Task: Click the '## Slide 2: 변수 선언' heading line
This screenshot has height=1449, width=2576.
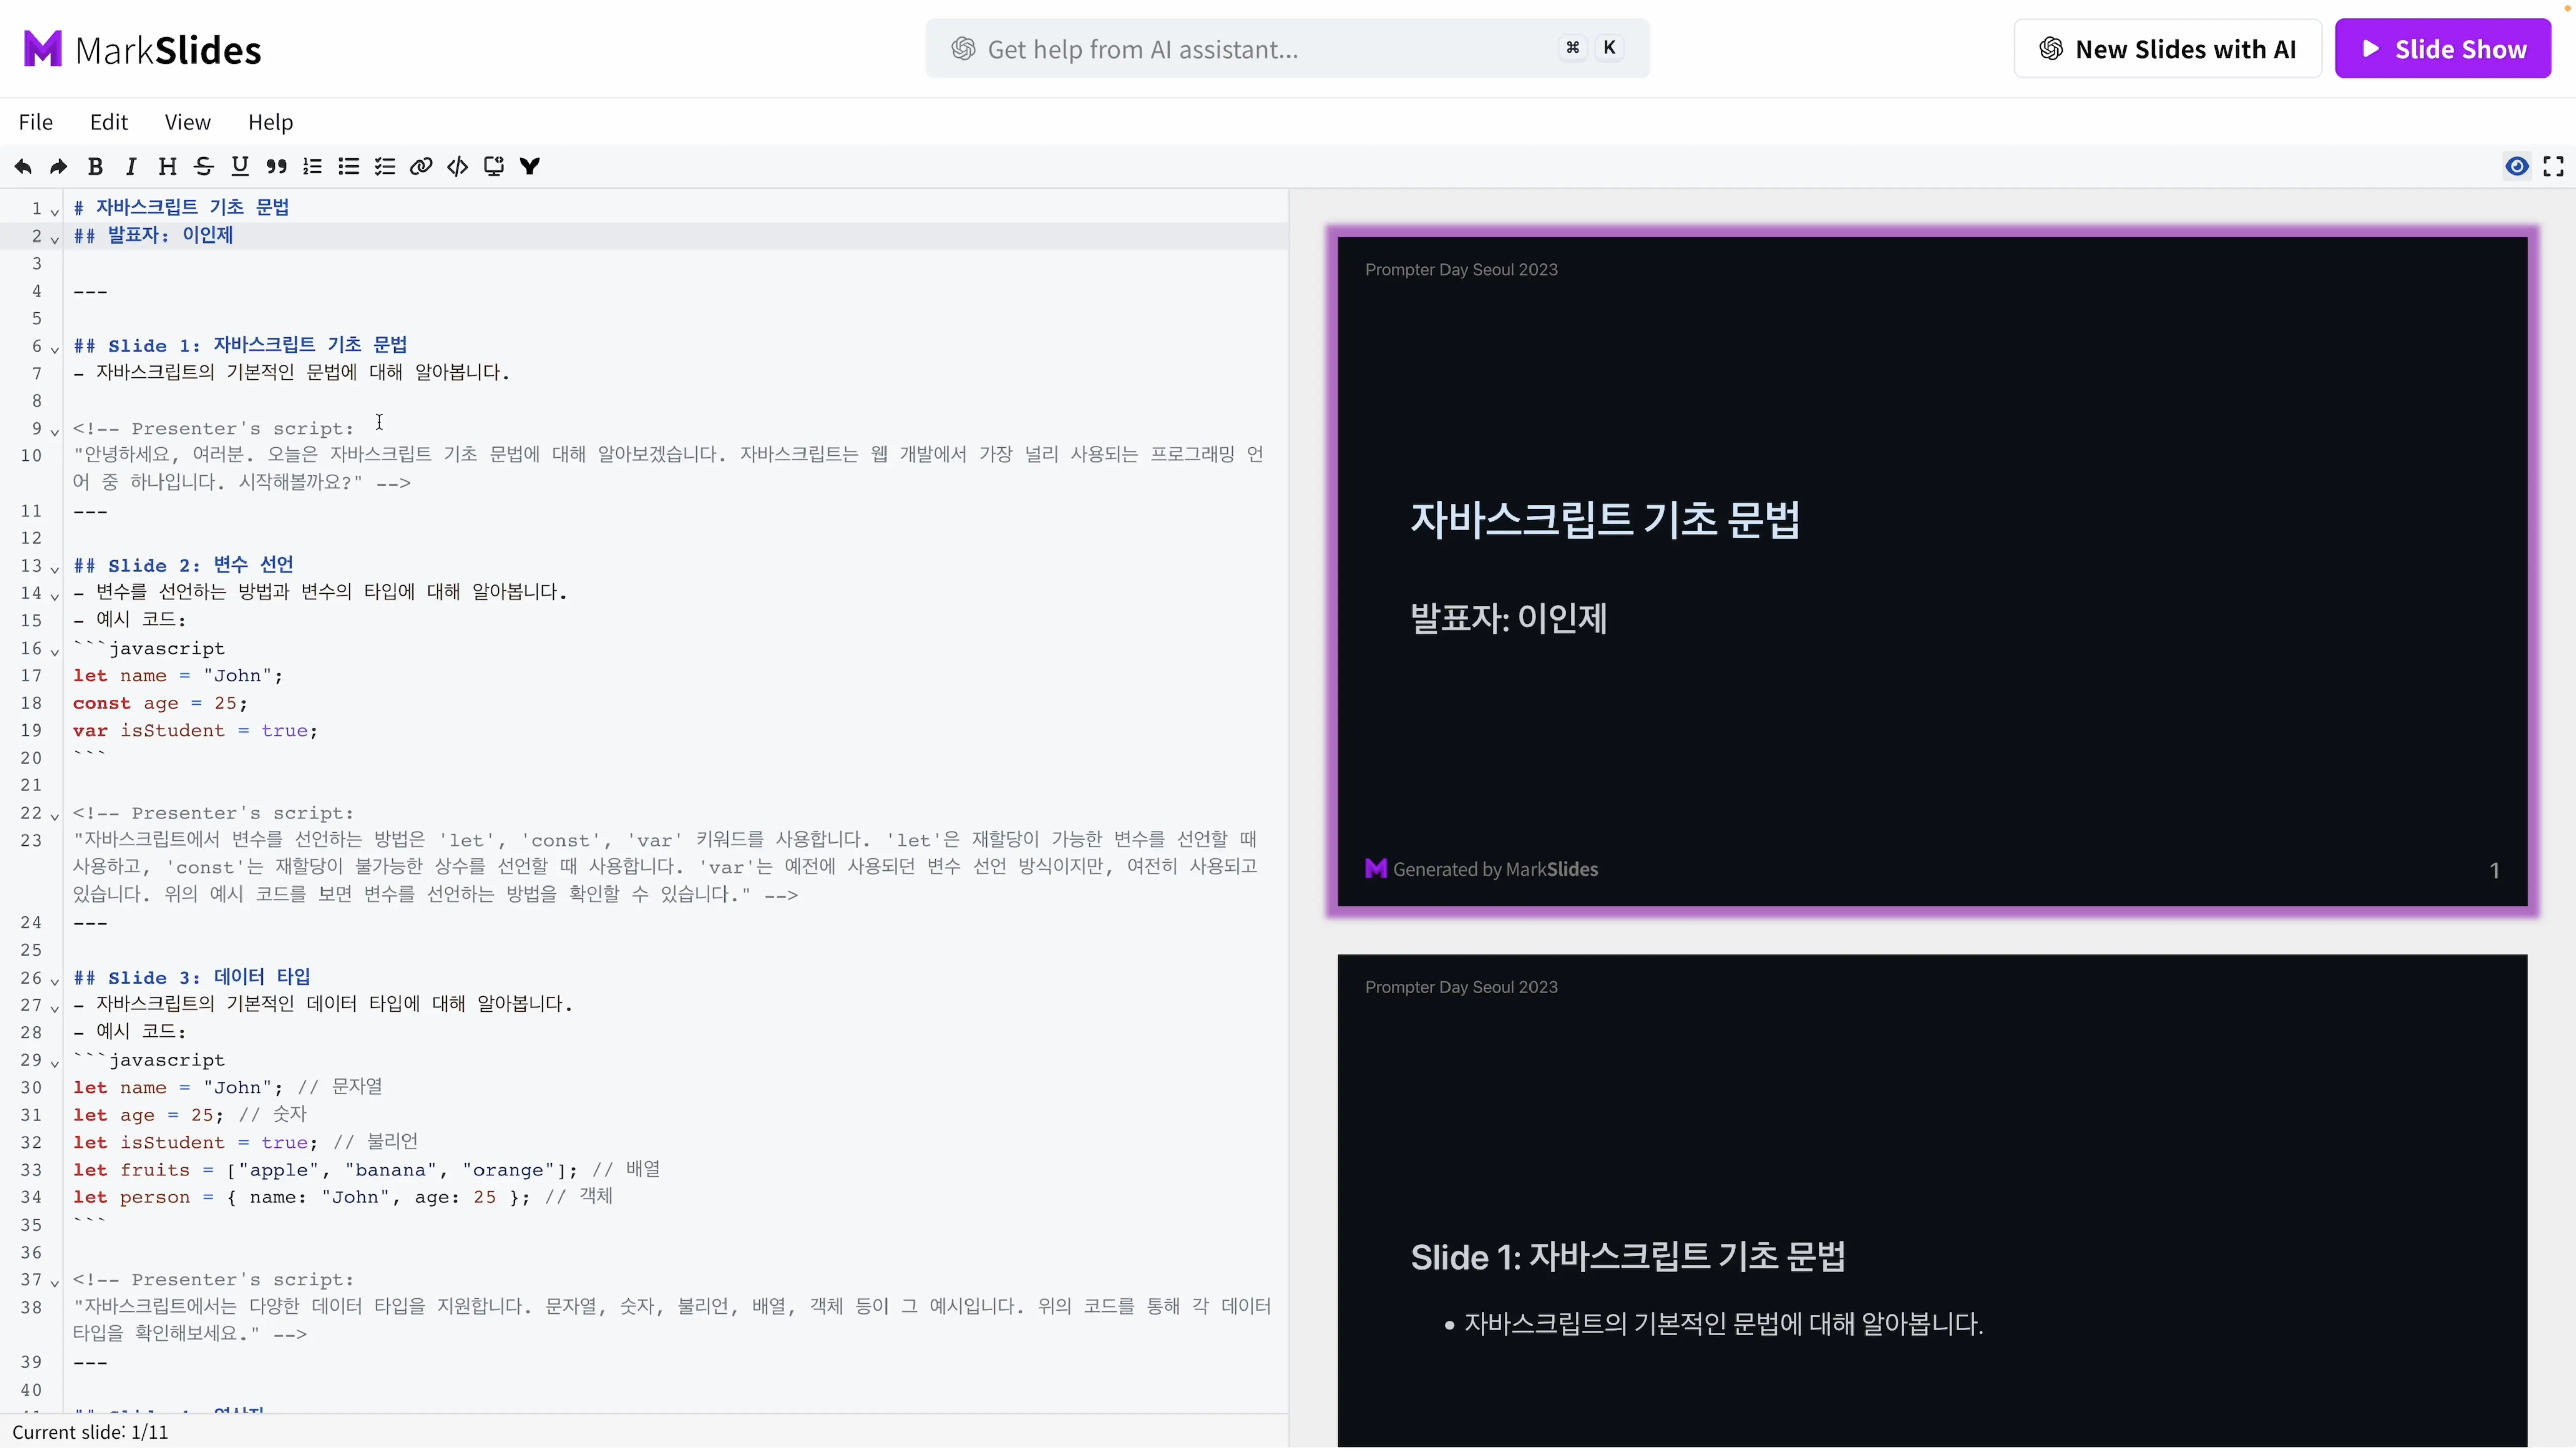Action: [x=183, y=565]
